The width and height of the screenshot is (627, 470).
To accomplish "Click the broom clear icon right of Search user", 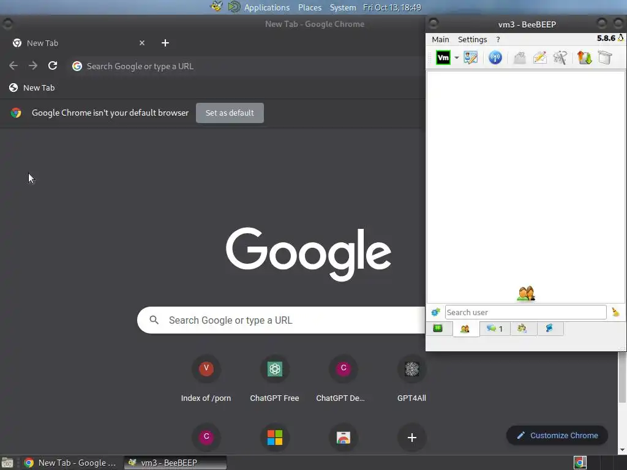I will tap(615, 312).
